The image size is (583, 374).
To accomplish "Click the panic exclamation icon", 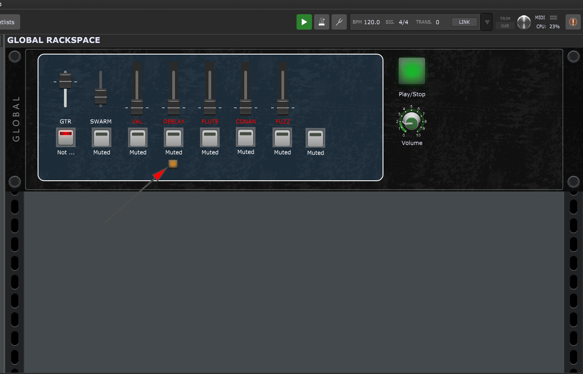I will [x=573, y=21].
